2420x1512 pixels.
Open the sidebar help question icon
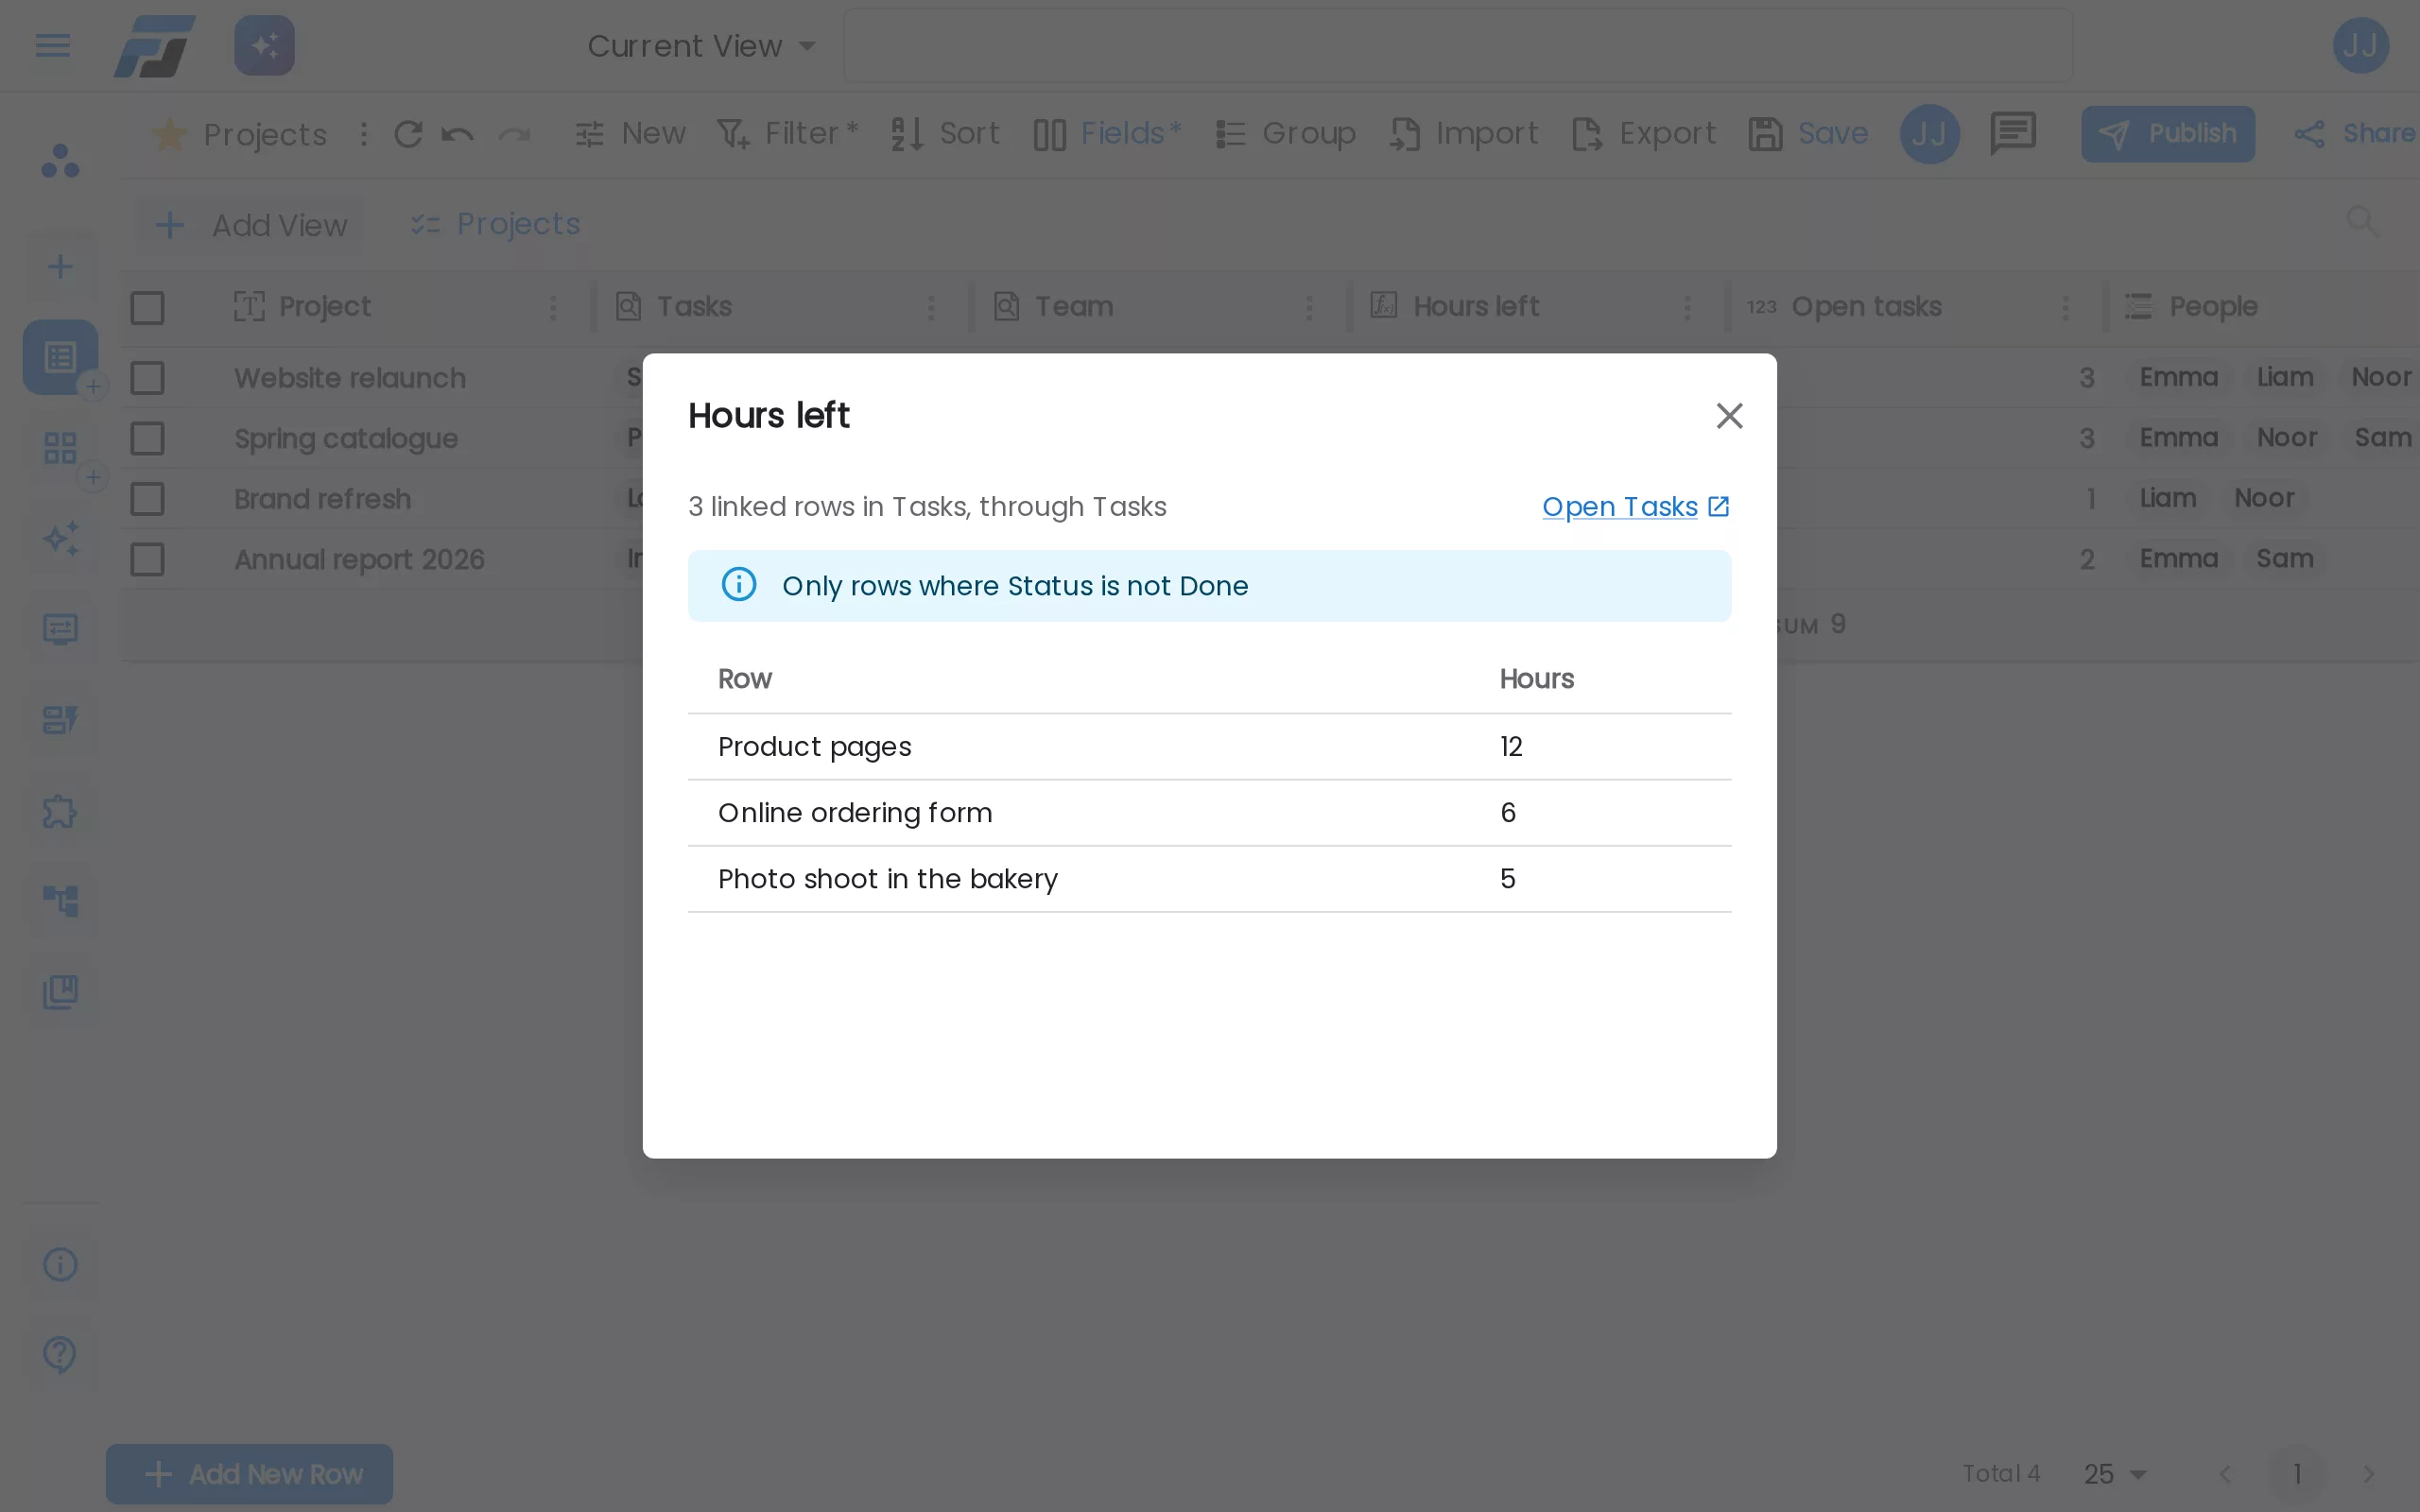click(x=60, y=1355)
